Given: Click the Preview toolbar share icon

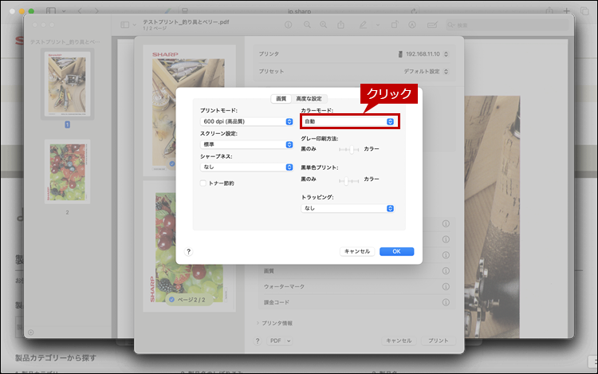Looking at the screenshot, I should [x=342, y=25].
